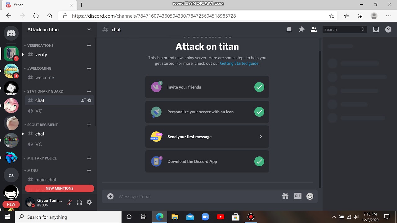Click the Discord Search field
Image resolution: width=397 pixels, height=223 pixels.
[x=345, y=29]
